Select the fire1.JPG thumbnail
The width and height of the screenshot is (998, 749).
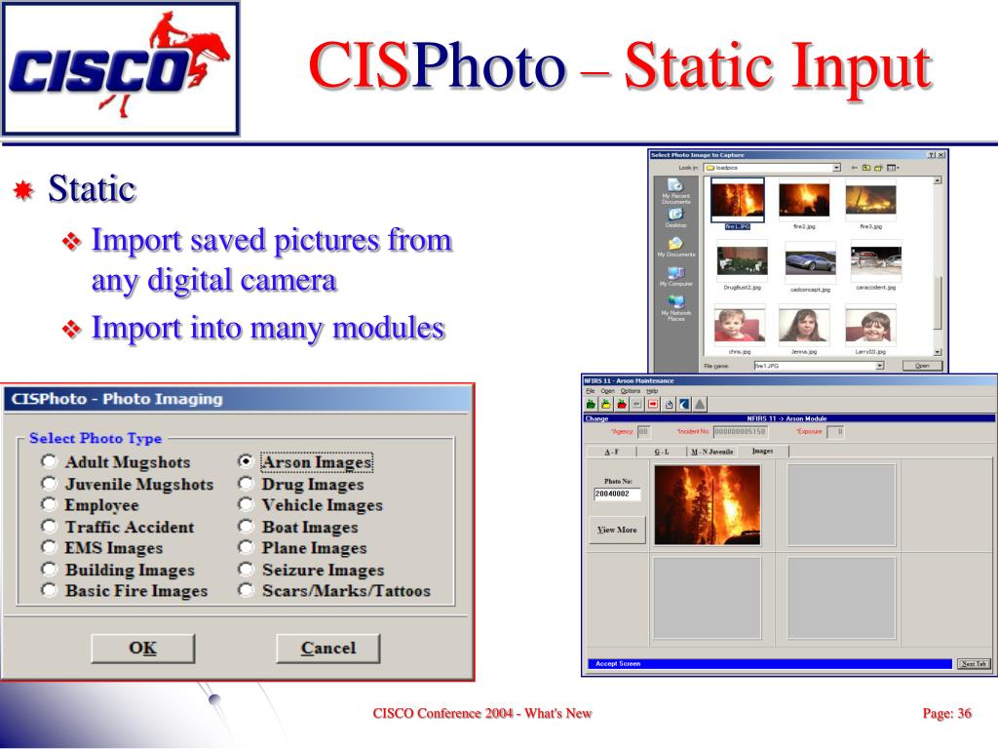(738, 200)
